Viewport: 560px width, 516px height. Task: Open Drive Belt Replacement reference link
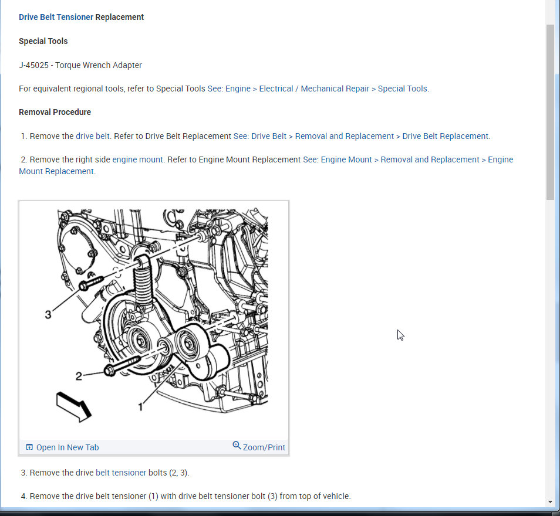click(362, 136)
